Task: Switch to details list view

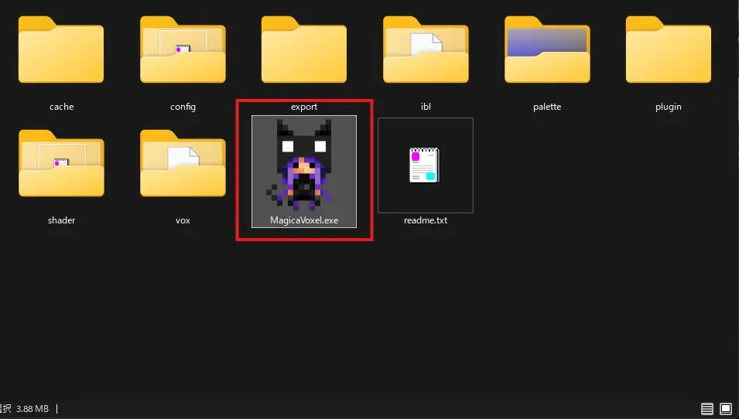Action: pos(707,409)
